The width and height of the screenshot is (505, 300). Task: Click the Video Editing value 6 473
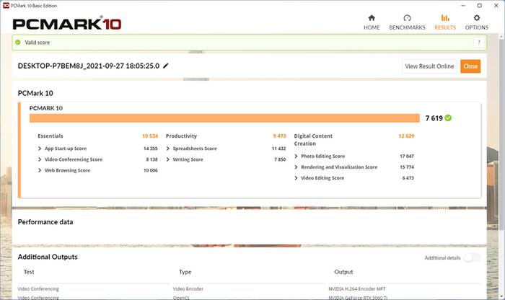coord(408,178)
